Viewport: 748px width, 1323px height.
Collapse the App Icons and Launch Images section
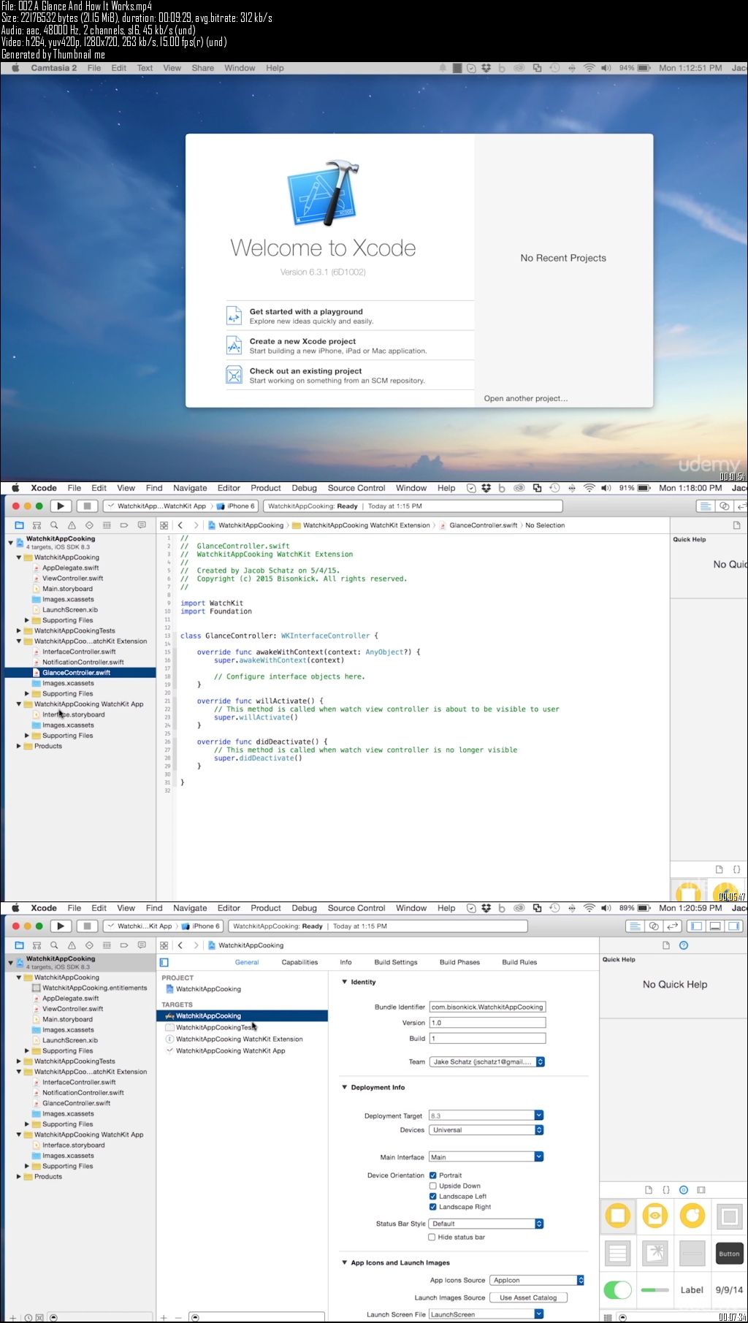(x=345, y=1262)
